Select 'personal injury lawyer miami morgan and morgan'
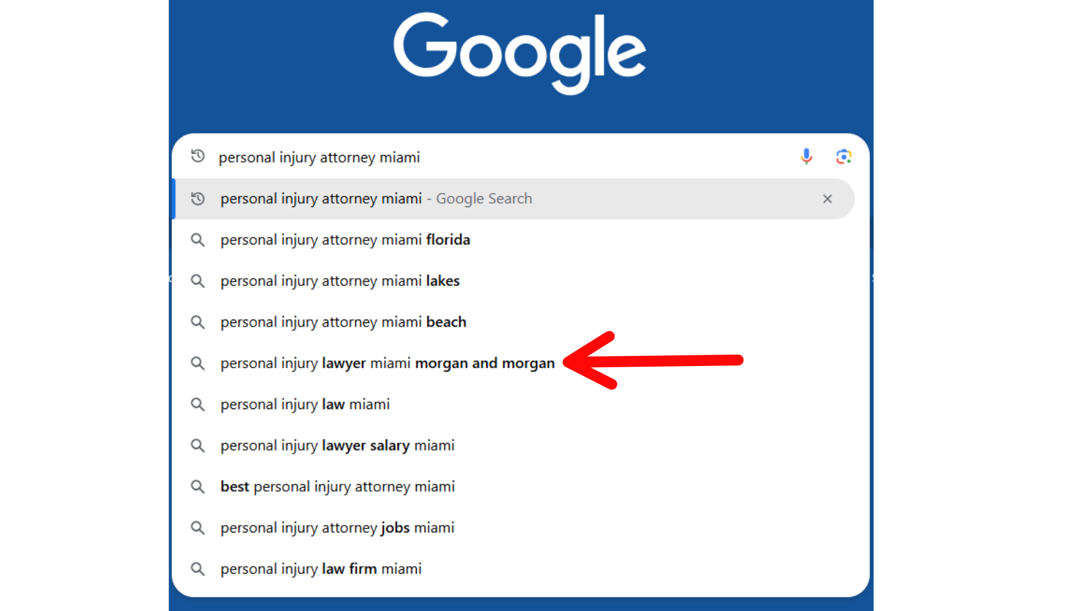This screenshot has height=611, width=1087. tap(521, 363)
